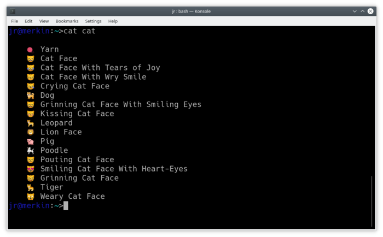Viewport: 383px width, 237px height.
Task: Open the Help menu
Action: (x=113, y=21)
